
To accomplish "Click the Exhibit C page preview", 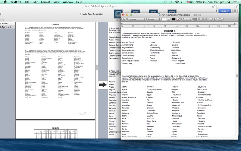I will (55, 130).
